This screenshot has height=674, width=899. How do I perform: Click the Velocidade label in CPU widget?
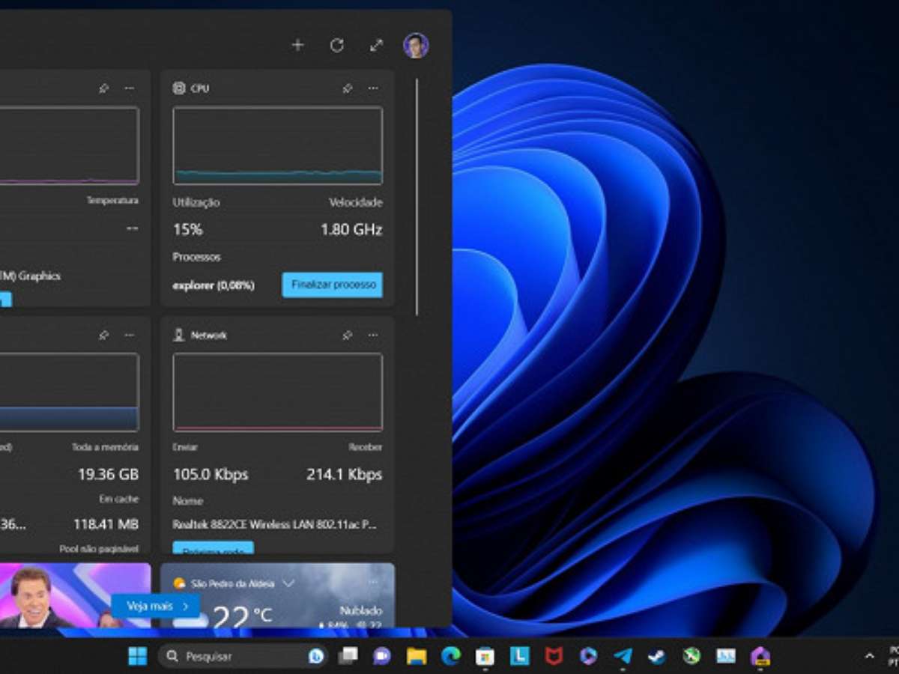(356, 202)
